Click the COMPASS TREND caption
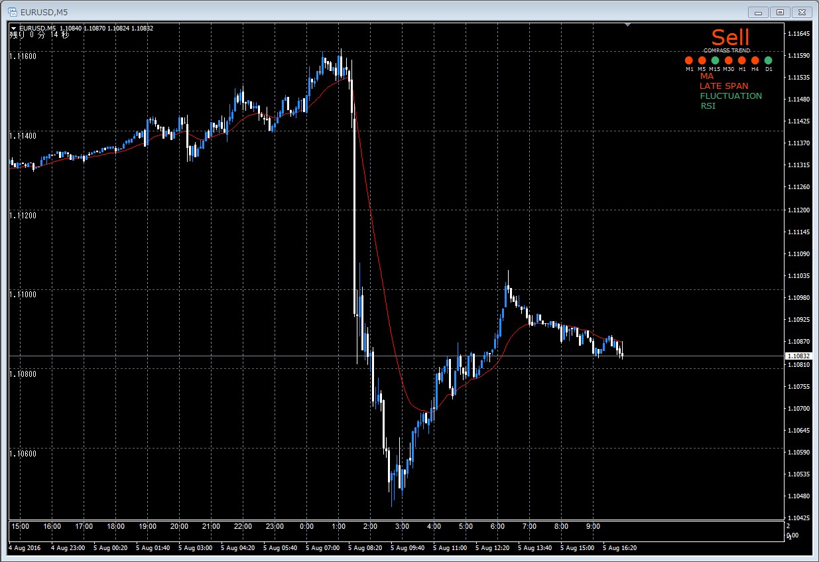 coord(727,50)
